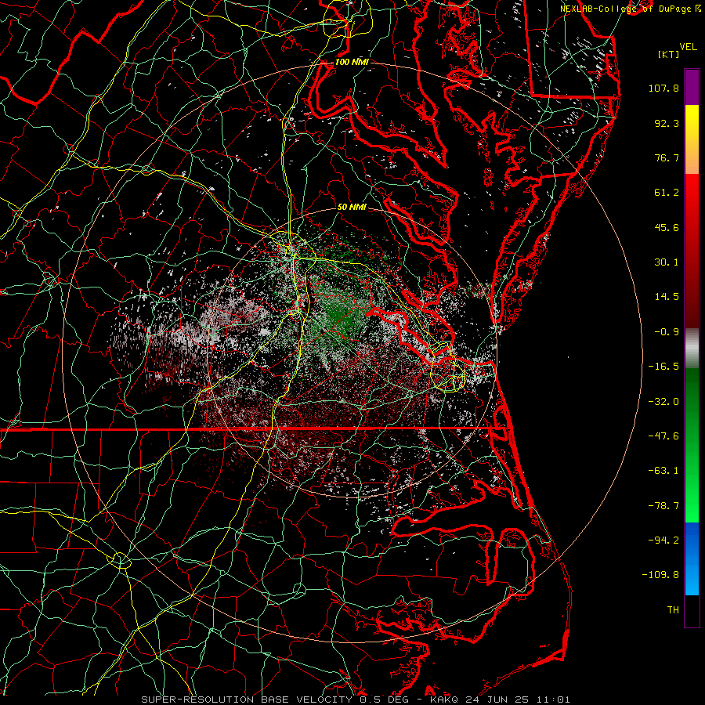Click the 76.7 legend value

point(667,157)
